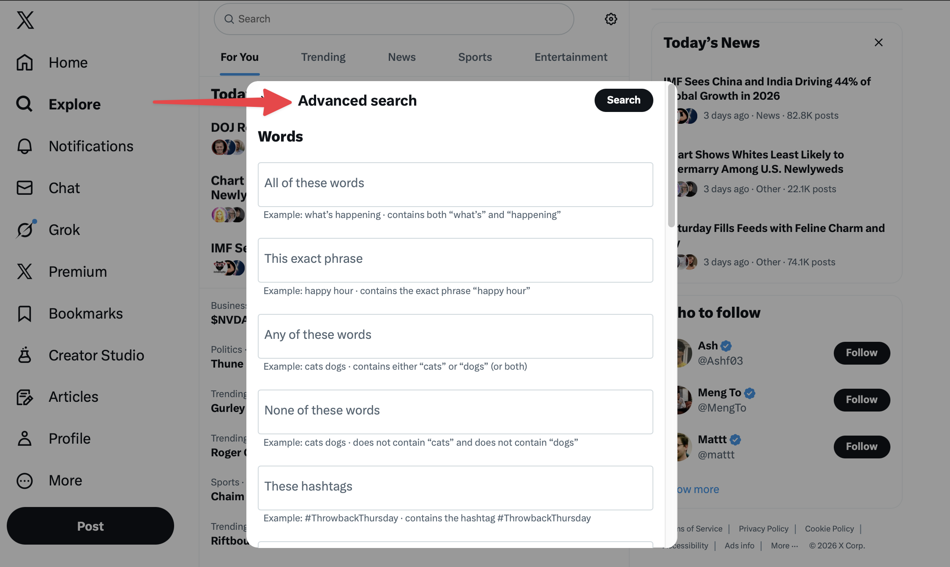
Task: Select the Explore magnifier icon
Action: pos(24,104)
